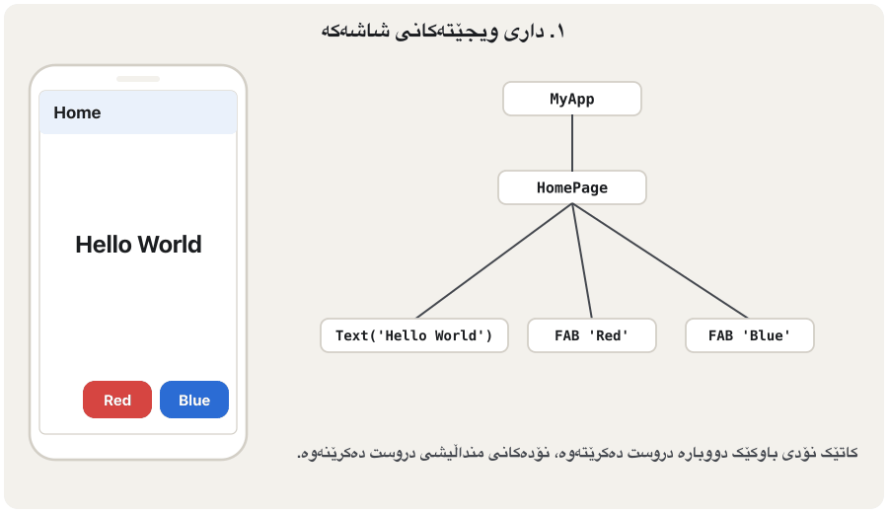Tap the Blue floating action button
888x513 pixels.
coord(194,400)
